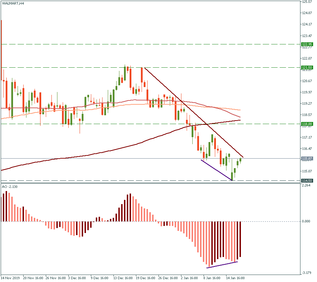Select the 122.95 price level tag
Screen dimensions: 317x282
(307, 44)
